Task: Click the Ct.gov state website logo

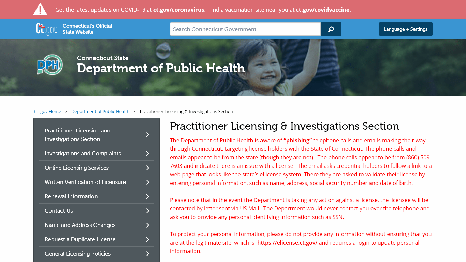Action: point(46,29)
